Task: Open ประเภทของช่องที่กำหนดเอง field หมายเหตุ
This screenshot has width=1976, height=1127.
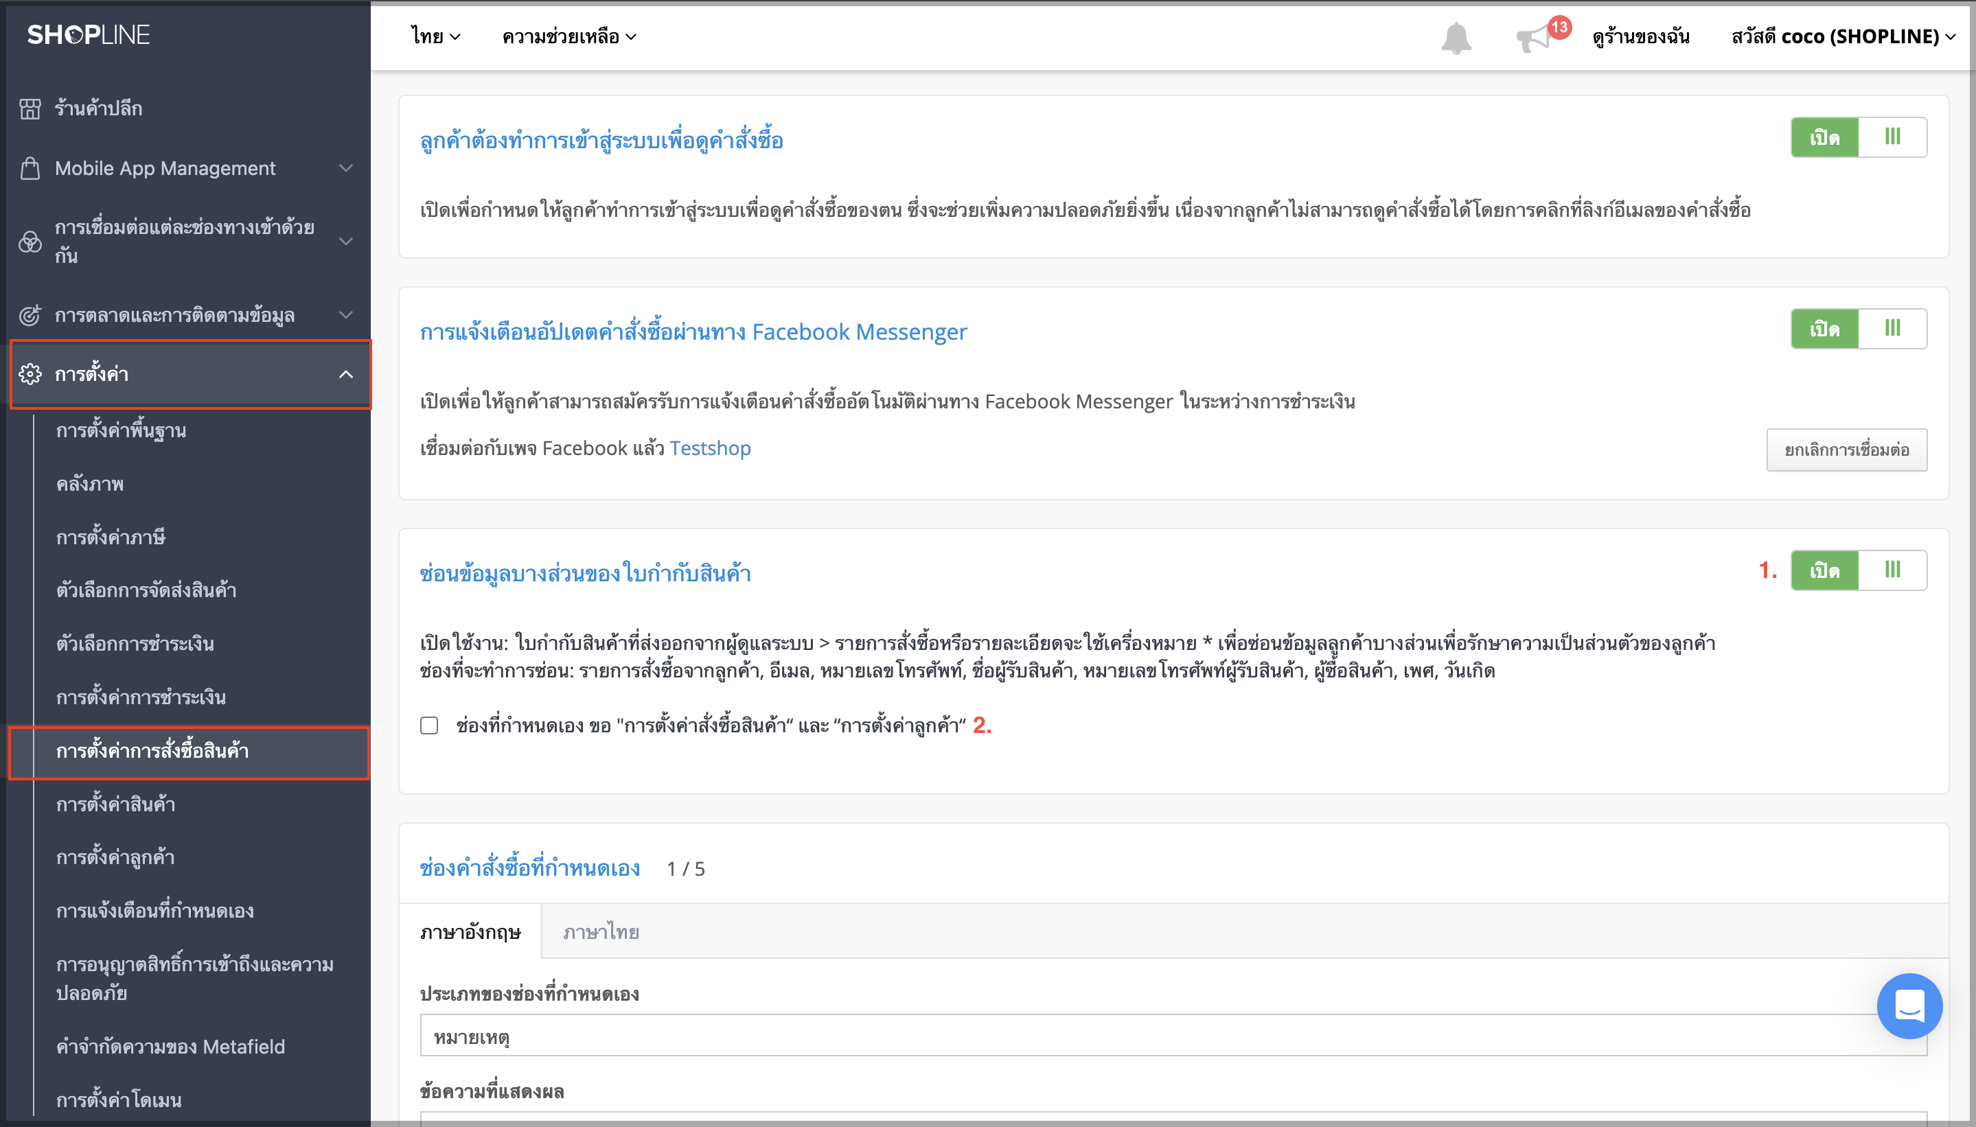Action: [x=1173, y=1036]
